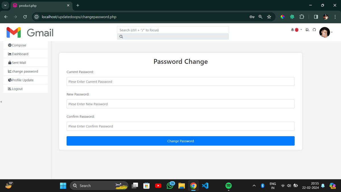Open Profile Update in the sidebar

(26, 80)
